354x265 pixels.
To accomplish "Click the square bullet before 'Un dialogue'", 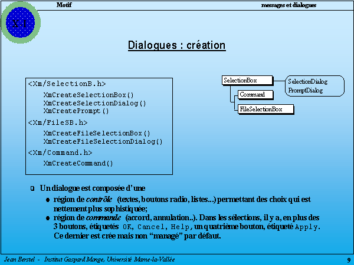I will click(32, 188).
